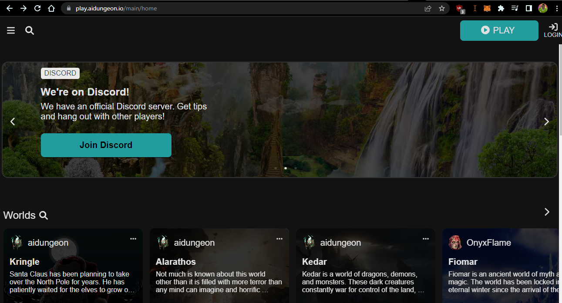Open search from the top bar magnifier
This screenshot has width=562, height=303.
pos(30,30)
